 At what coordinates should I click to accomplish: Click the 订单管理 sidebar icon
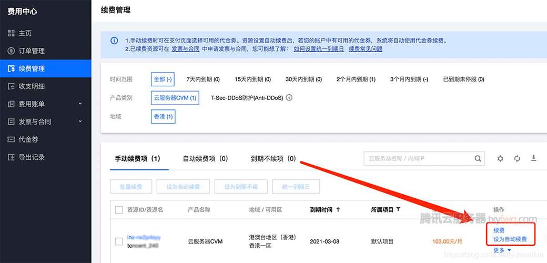click(x=11, y=51)
